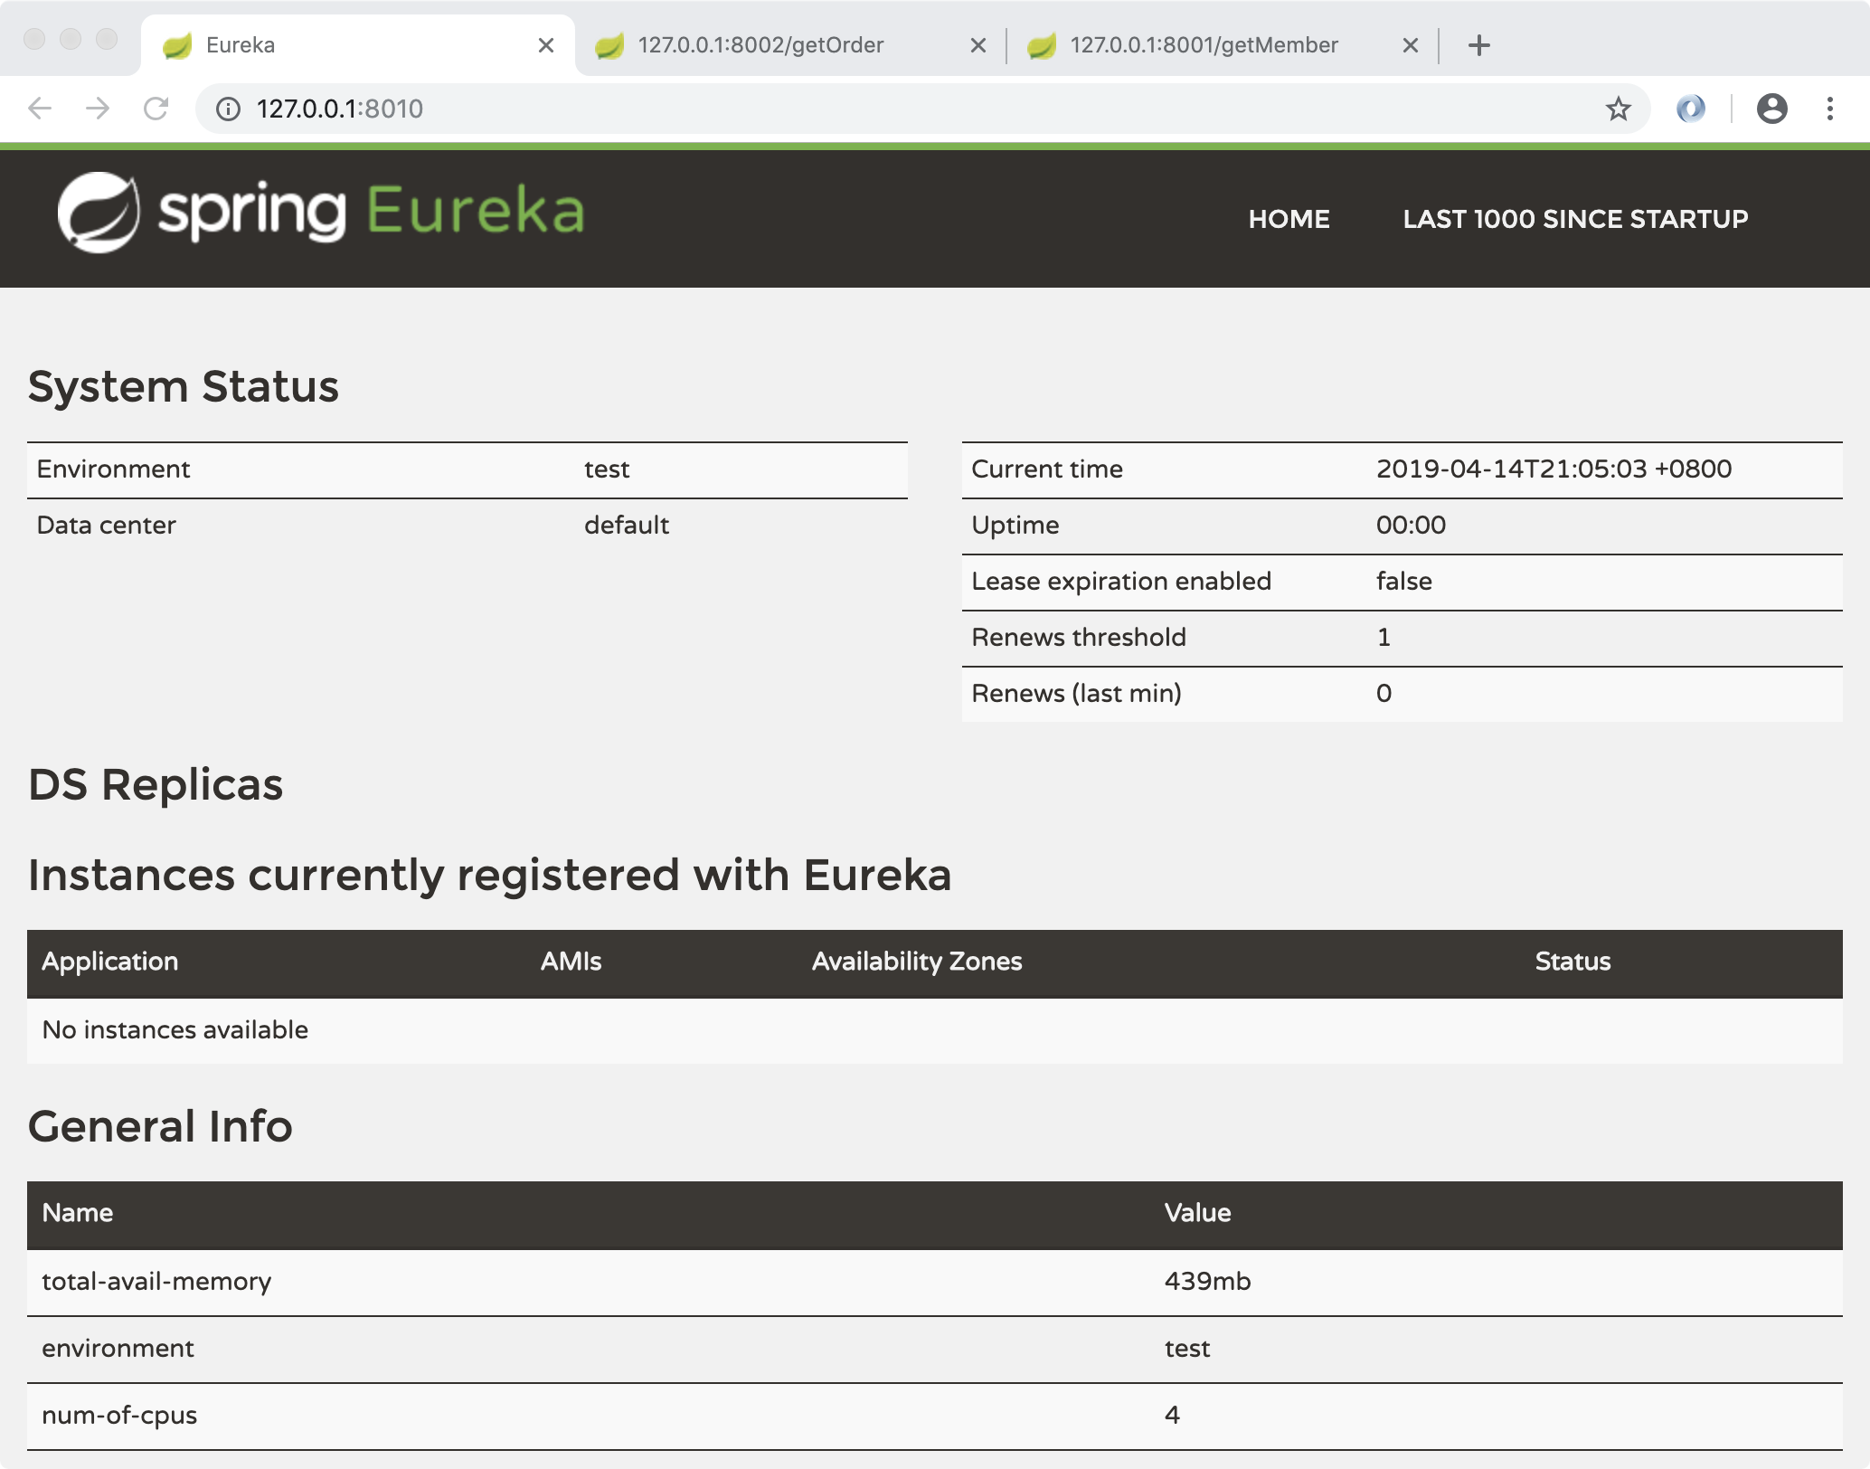Viewport: 1870px width, 1469px height.
Task: Close the Eureka tab
Action: (545, 45)
